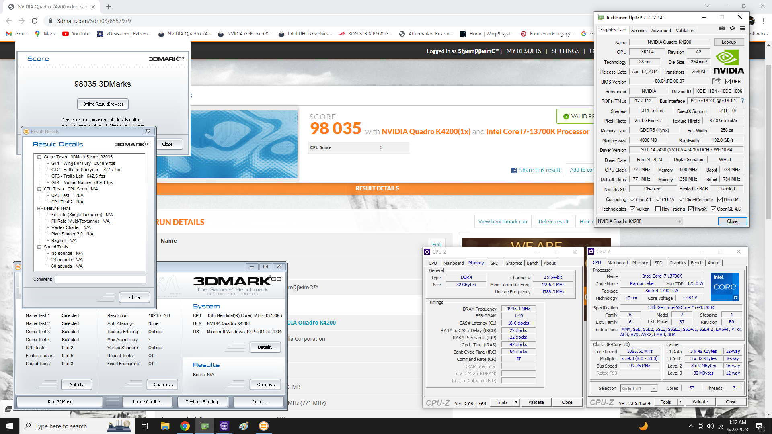
Task: Switch to the Sensors tab in GPU-Z
Action: [x=639, y=31]
